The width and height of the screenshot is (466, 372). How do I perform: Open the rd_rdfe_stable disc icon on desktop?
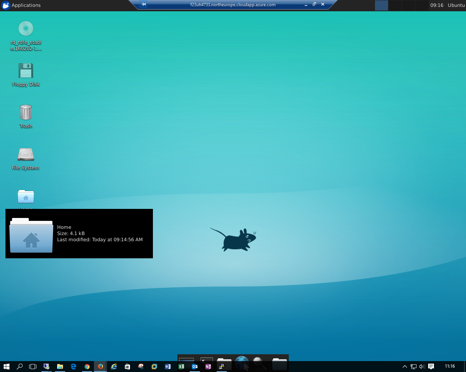click(26, 28)
